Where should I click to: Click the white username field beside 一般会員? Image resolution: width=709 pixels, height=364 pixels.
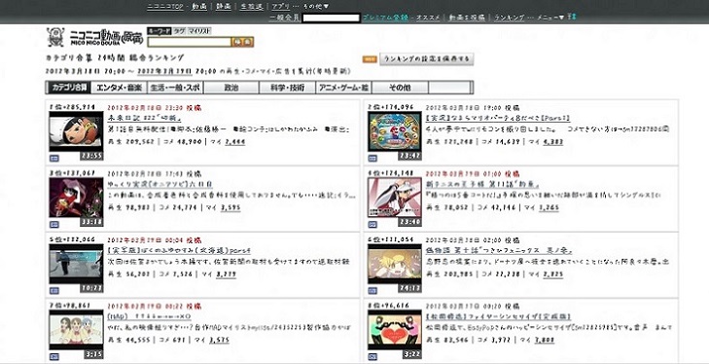point(331,18)
